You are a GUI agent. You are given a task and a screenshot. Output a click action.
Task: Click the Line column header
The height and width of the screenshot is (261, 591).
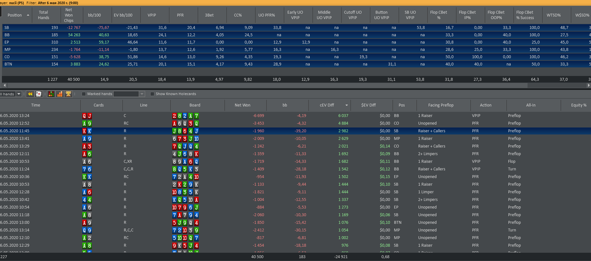click(144, 105)
